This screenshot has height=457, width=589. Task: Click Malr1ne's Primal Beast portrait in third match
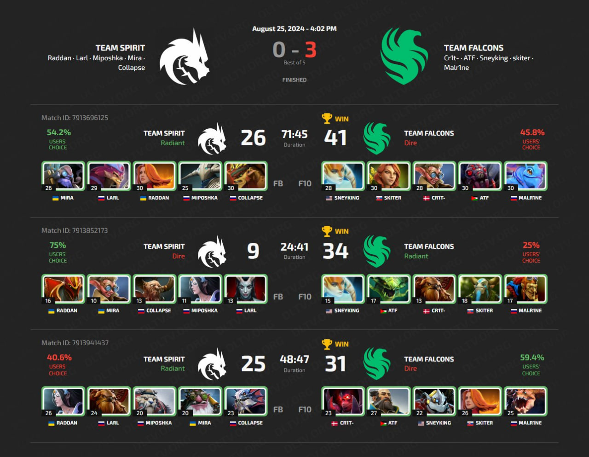click(x=525, y=401)
